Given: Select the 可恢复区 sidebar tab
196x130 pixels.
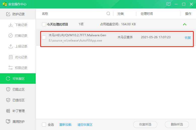Looking at the screenshot, I should coord(18,78).
